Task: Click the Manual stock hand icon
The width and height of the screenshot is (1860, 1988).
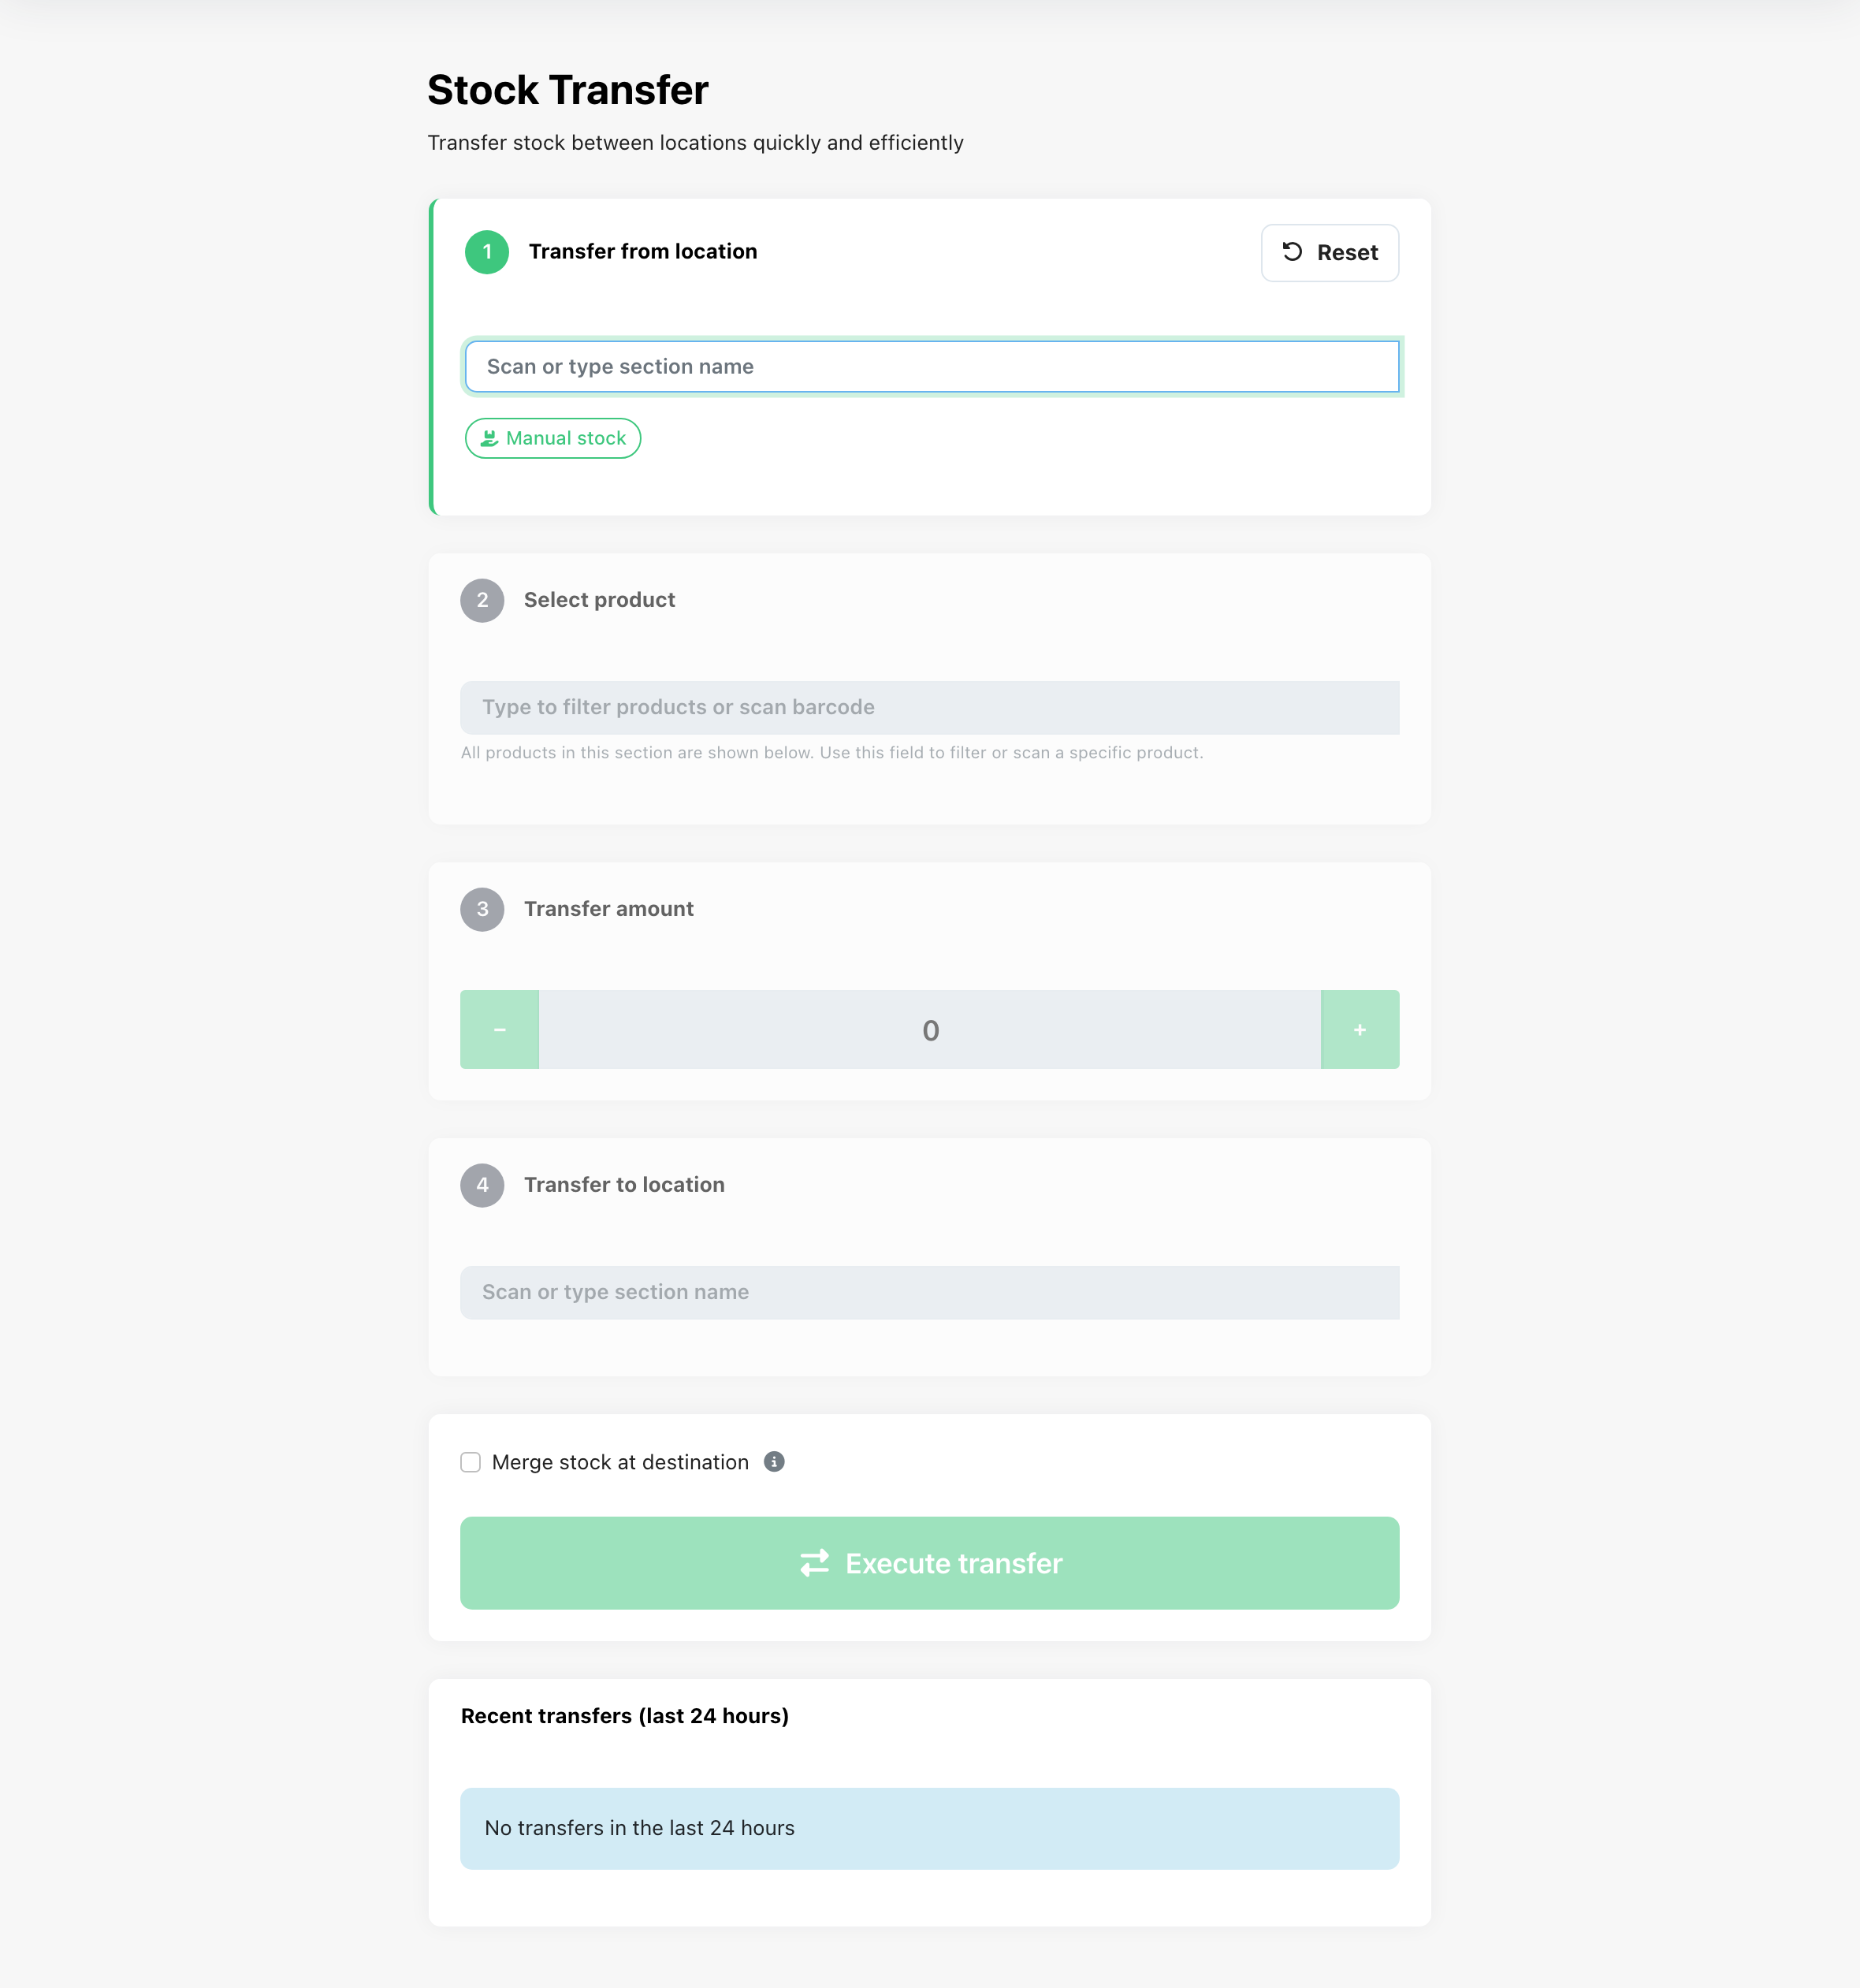Action: (489, 438)
